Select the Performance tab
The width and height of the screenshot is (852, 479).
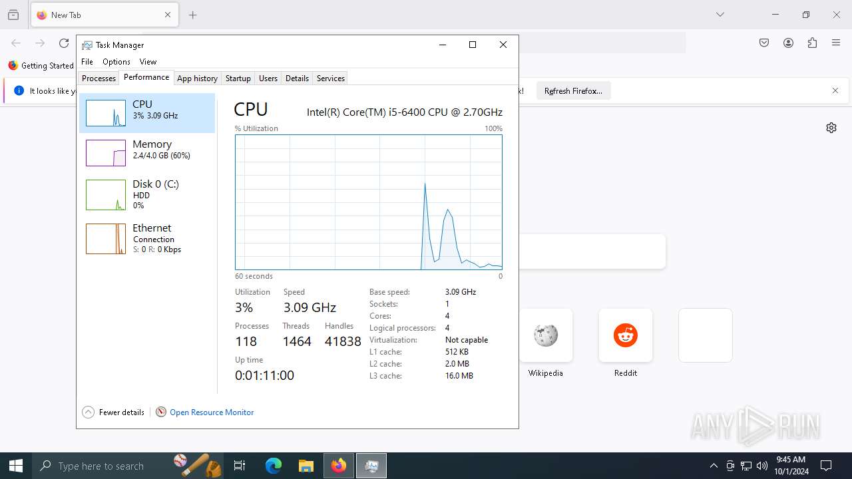146,77
